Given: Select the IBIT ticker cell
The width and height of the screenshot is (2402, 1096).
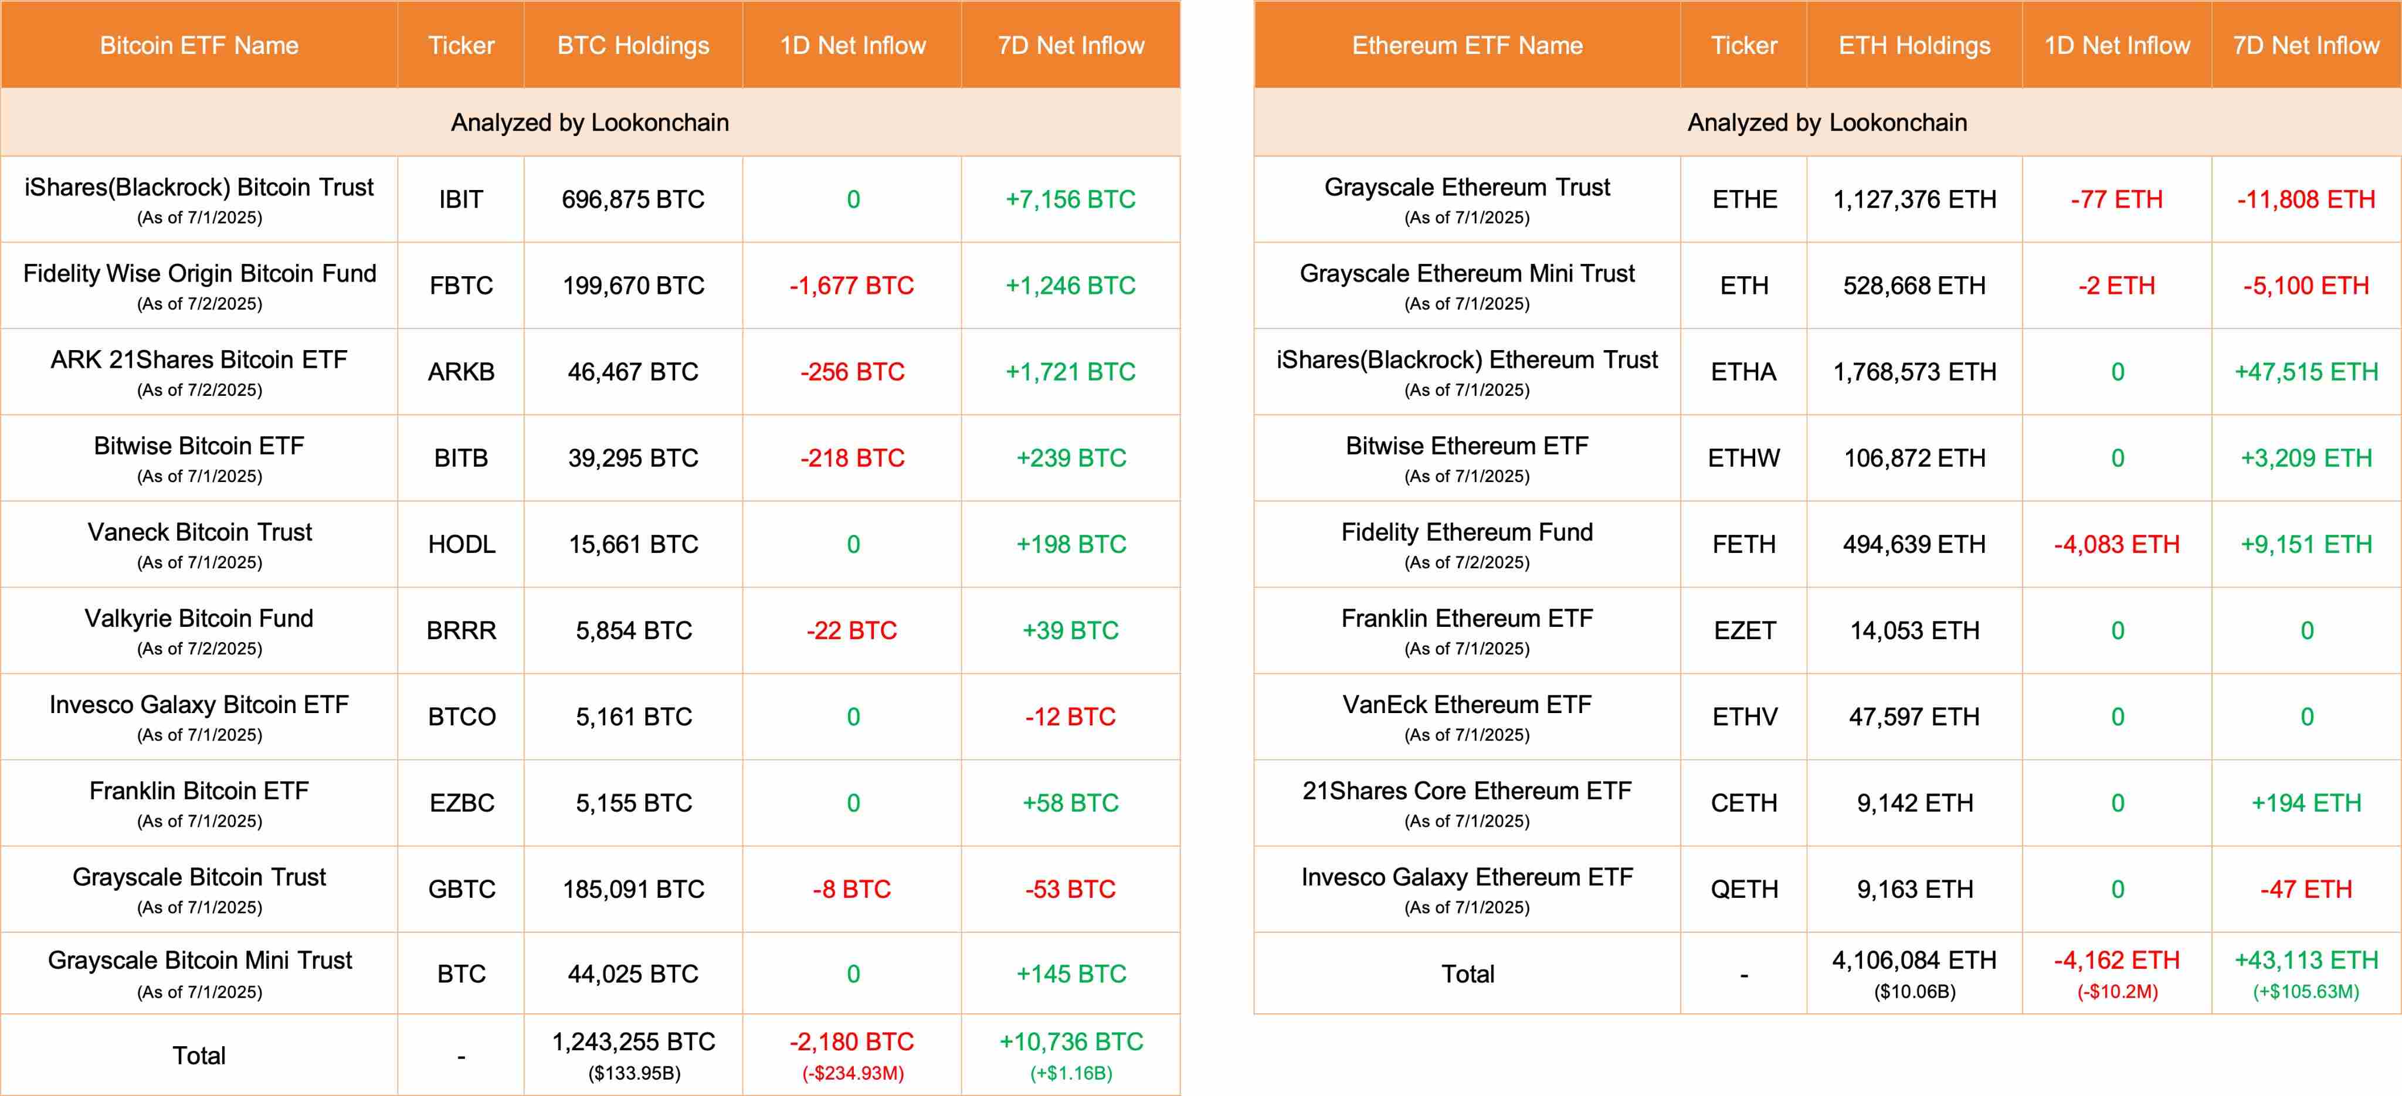Looking at the screenshot, I should [460, 199].
